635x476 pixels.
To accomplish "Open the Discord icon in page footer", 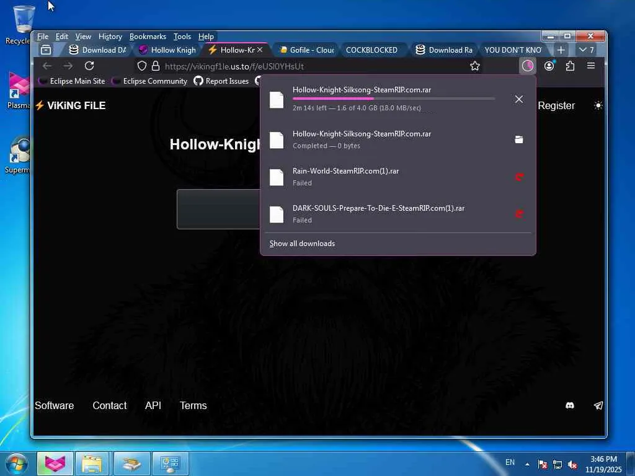I will (570, 405).
